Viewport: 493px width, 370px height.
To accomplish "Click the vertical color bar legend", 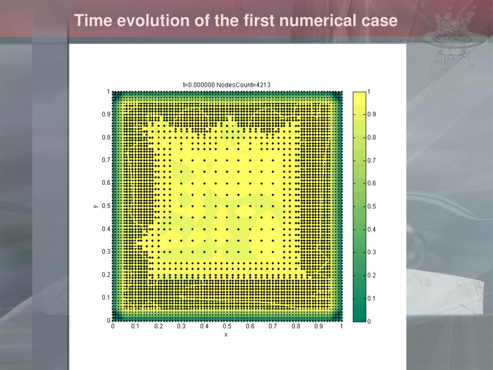I will click(x=359, y=207).
